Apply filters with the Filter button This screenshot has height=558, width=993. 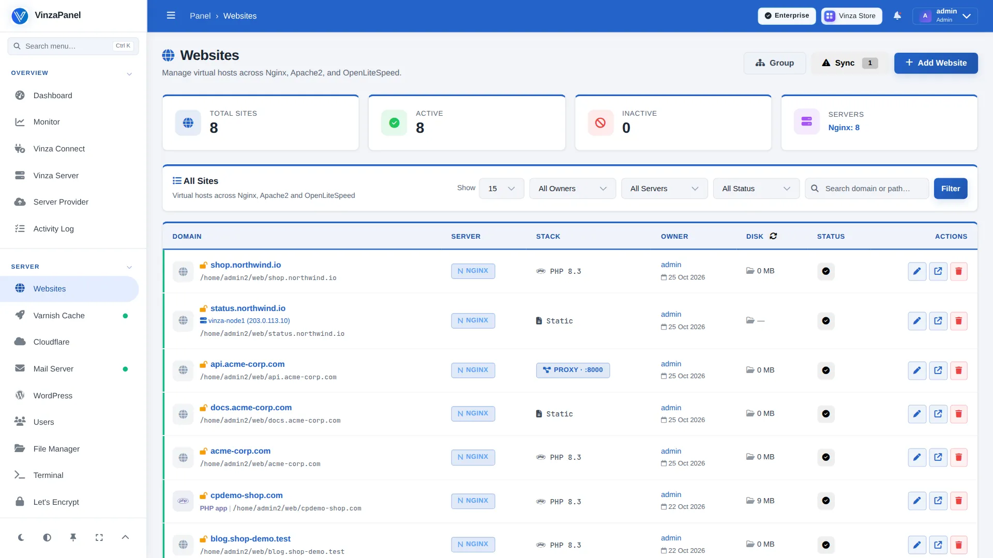[951, 189]
